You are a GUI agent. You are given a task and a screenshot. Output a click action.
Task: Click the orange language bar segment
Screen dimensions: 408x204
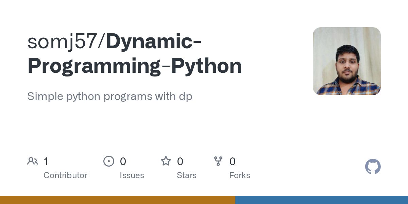click(x=118, y=200)
